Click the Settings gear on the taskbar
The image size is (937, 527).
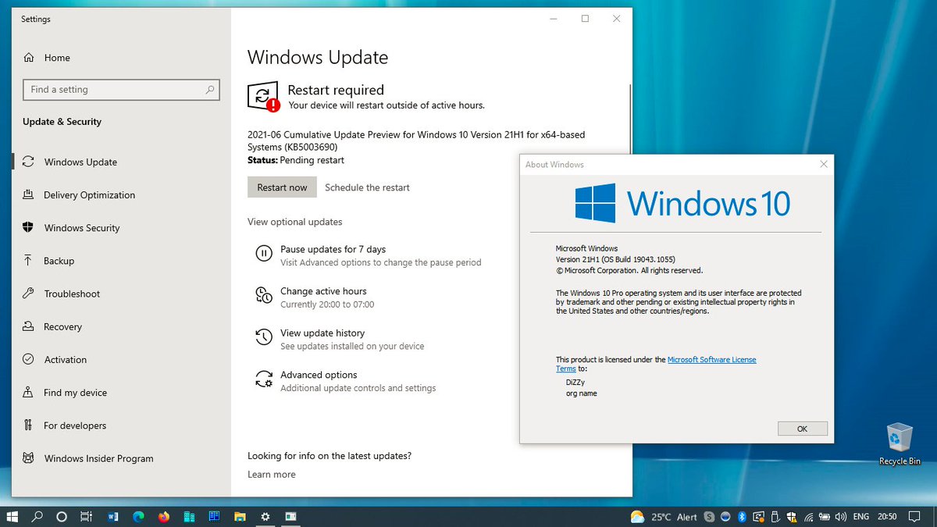pyautogui.click(x=265, y=517)
